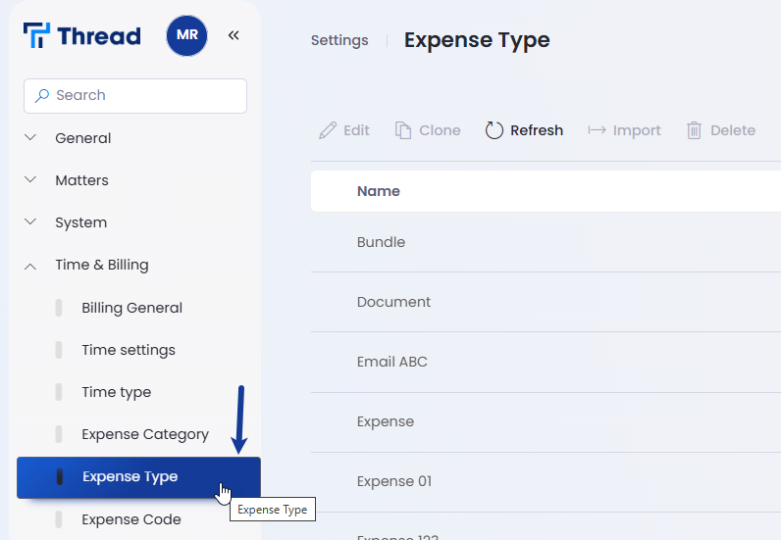Open Expense Code menu item
Viewport: 781px width, 540px height.
(x=130, y=519)
